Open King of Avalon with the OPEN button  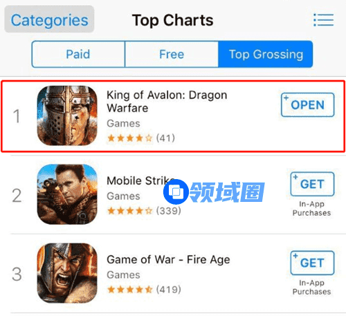307,105
